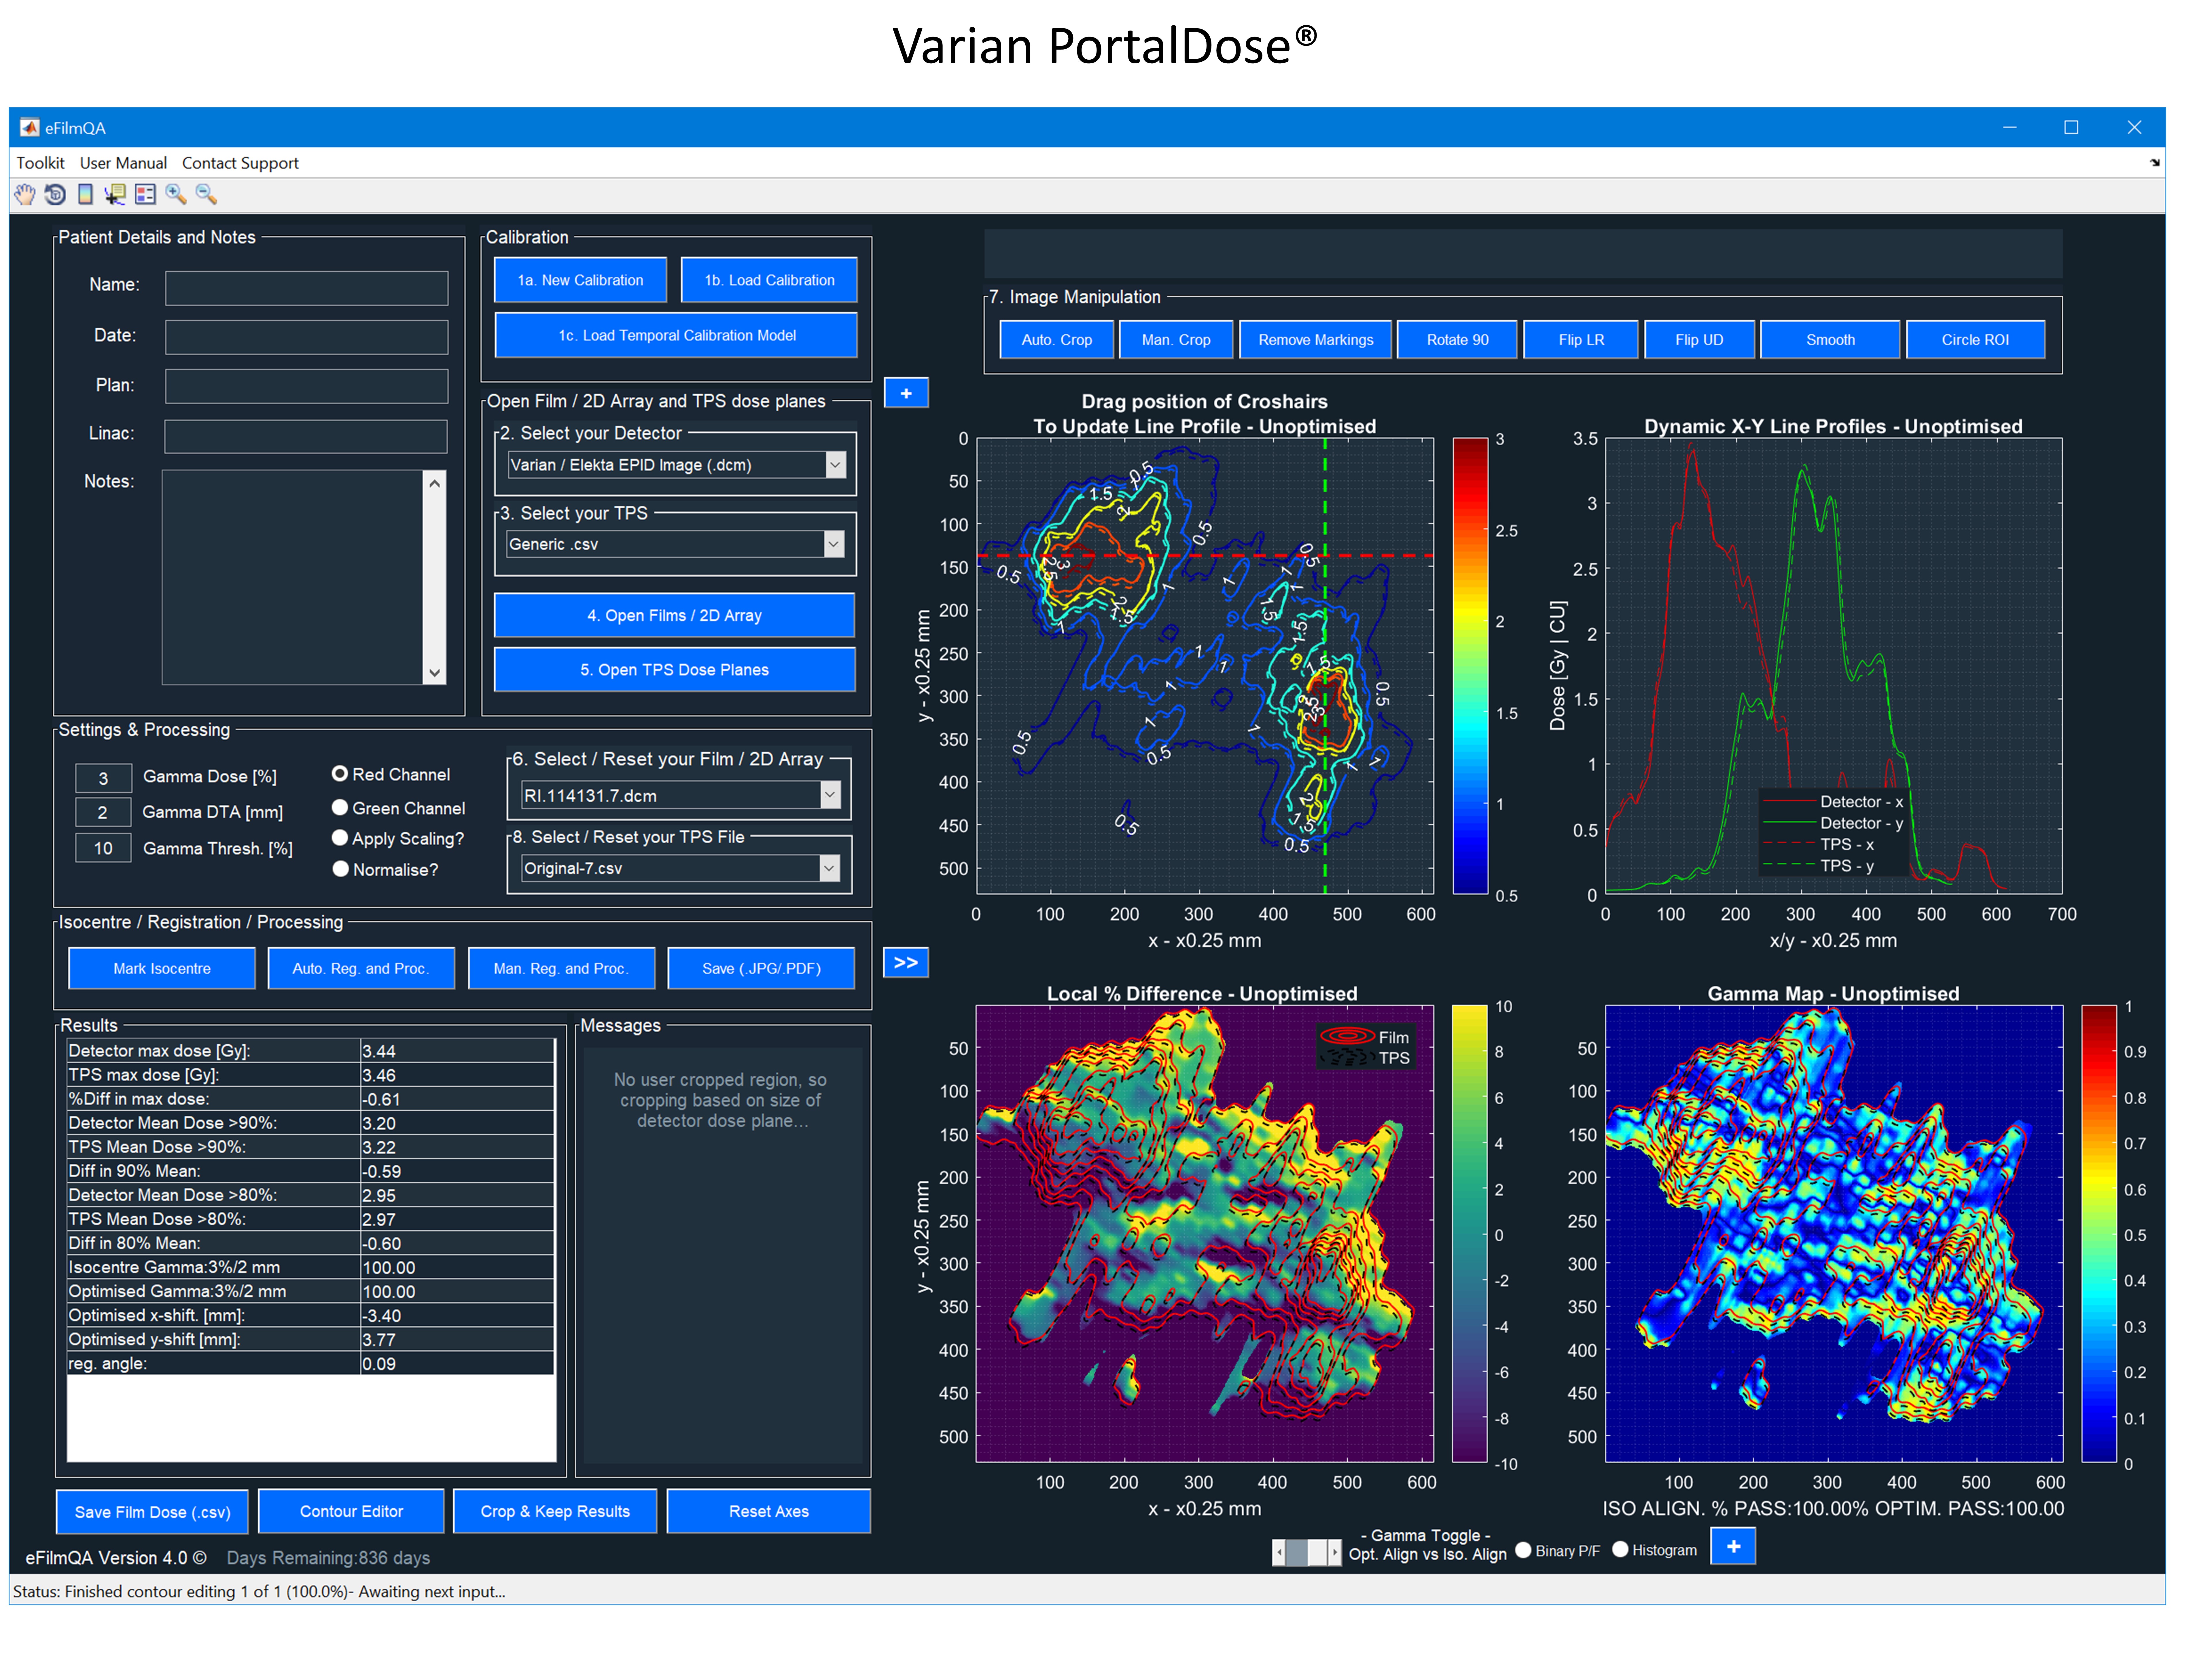Expand the Generic .csv TPS dropdown
2212x1659 pixels.
pyautogui.click(x=833, y=544)
